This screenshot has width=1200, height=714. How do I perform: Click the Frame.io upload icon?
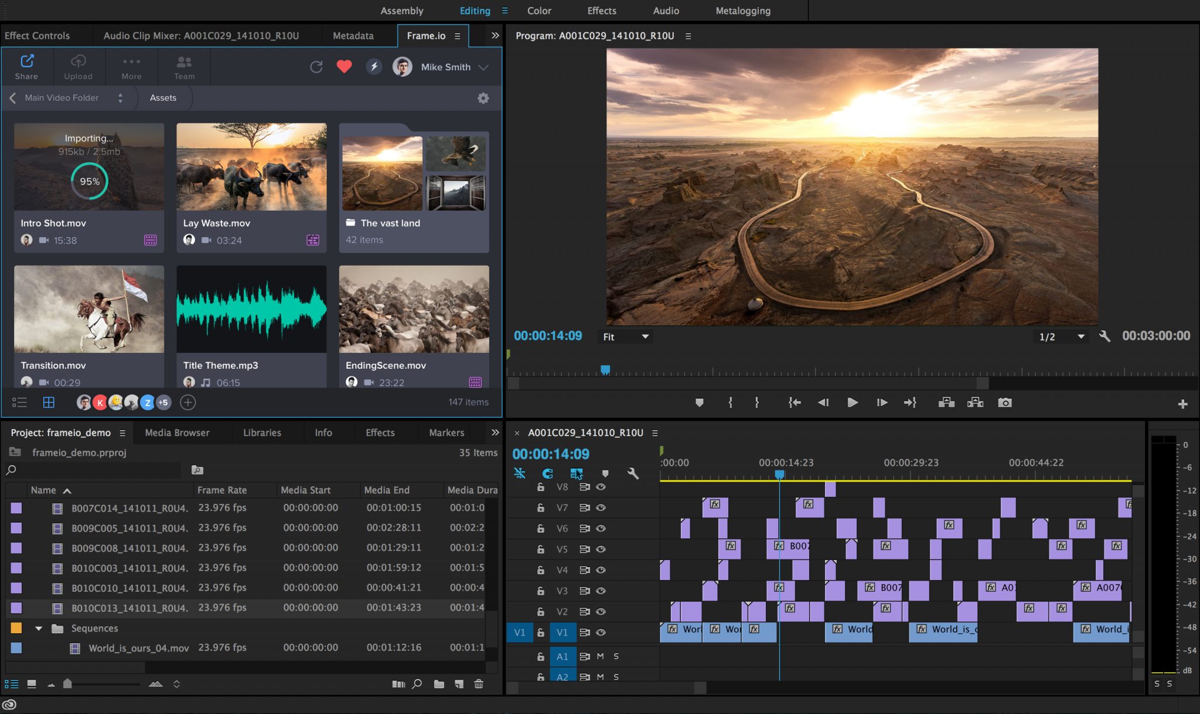tap(77, 66)
